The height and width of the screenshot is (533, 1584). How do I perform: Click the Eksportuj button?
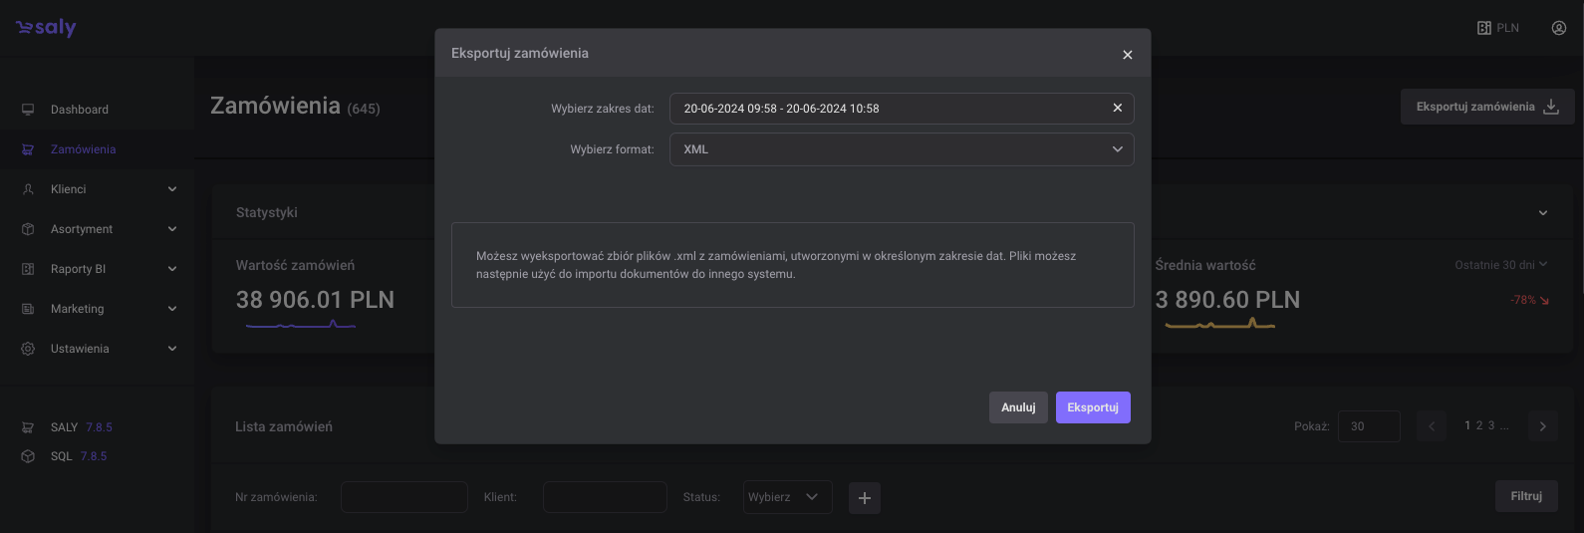click(x=1092, y=407)
